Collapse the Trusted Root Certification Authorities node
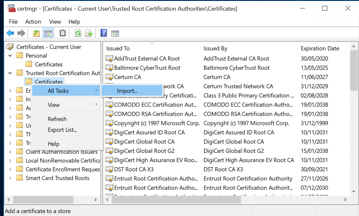This screenshot has width=359, height=216. click(10, 73)
